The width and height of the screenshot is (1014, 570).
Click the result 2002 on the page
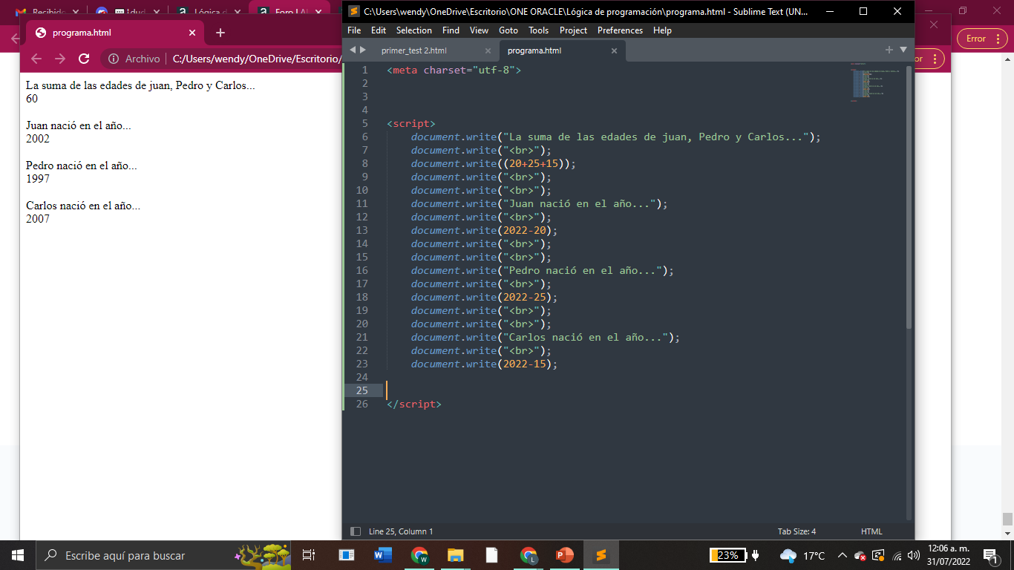pos(38,139)
